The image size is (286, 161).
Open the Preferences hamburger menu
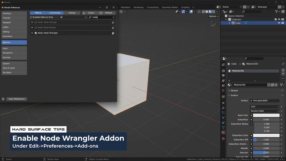coord(3,99)
